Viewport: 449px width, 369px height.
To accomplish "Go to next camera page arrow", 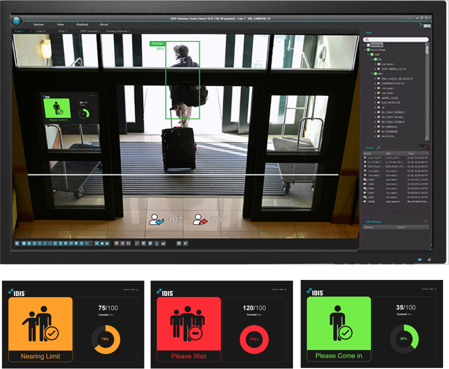I will [107, 243].
